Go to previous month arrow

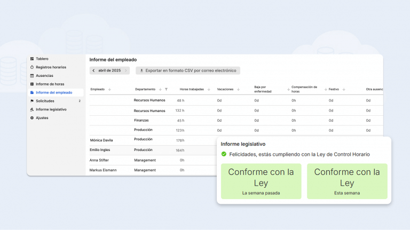click(93, 70)
